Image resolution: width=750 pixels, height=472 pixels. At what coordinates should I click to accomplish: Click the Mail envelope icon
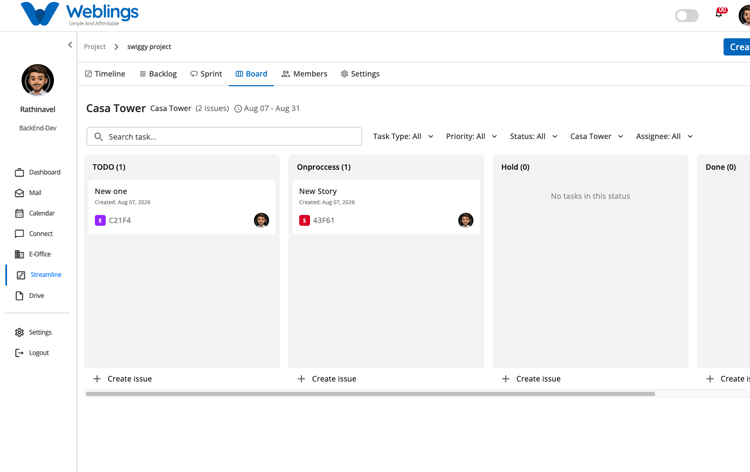pyautogui.click(x=19, y=193)
